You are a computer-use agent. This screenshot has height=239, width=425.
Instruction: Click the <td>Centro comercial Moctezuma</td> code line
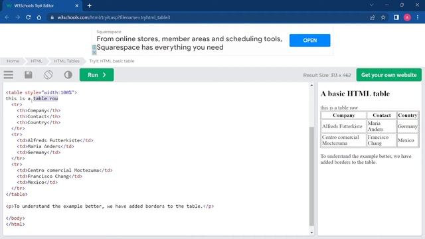tap(64, 170)
